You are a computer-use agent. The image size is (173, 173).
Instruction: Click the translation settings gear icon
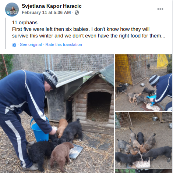tap(14, 45)
